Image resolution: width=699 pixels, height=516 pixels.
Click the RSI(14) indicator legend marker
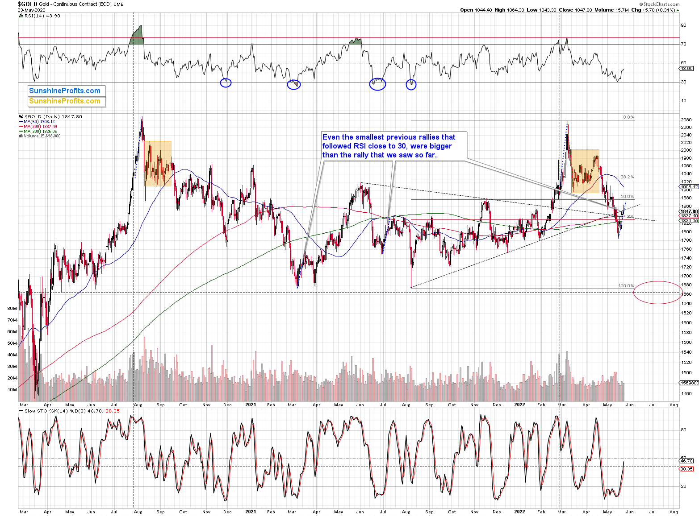(21, 16)
